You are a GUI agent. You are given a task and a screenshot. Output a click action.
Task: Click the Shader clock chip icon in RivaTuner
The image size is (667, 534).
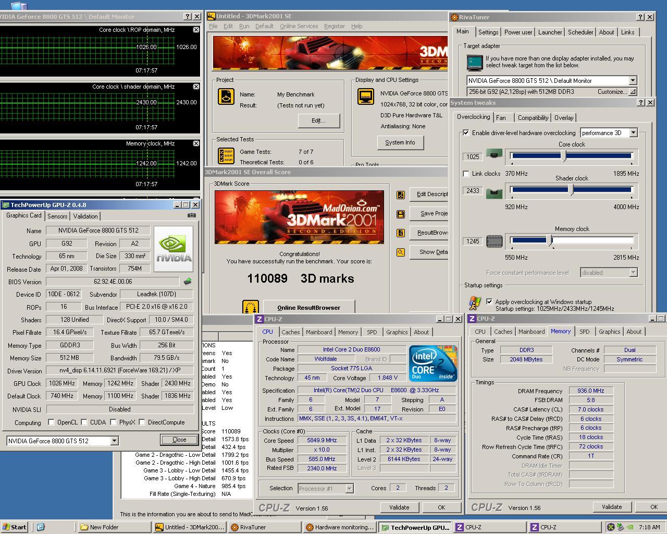494,193
